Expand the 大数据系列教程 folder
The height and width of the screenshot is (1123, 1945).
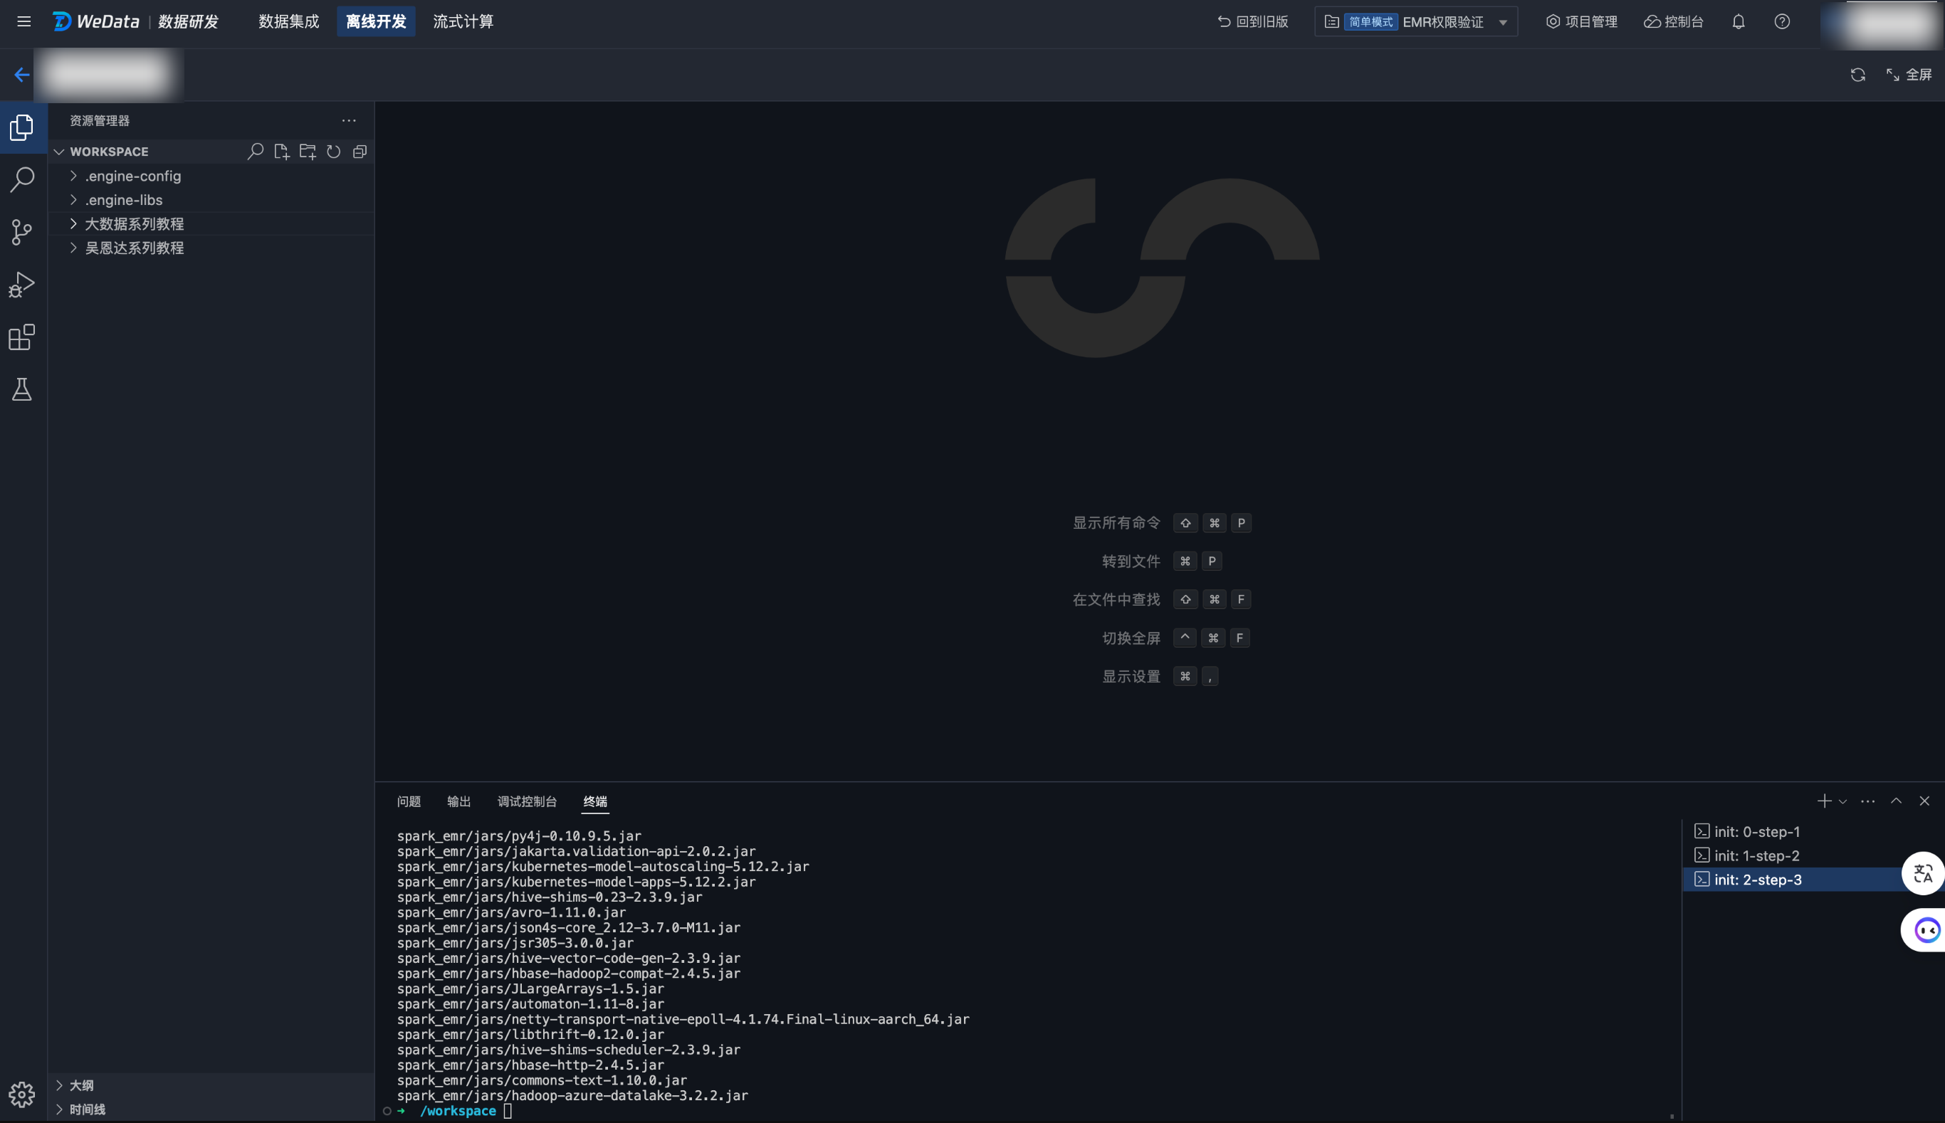point(135,223)
